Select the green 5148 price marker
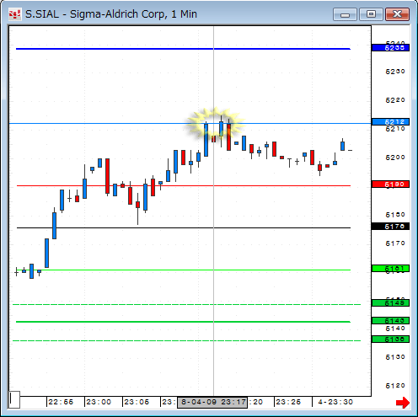418x417 pixels. click(x=390, y=303)
